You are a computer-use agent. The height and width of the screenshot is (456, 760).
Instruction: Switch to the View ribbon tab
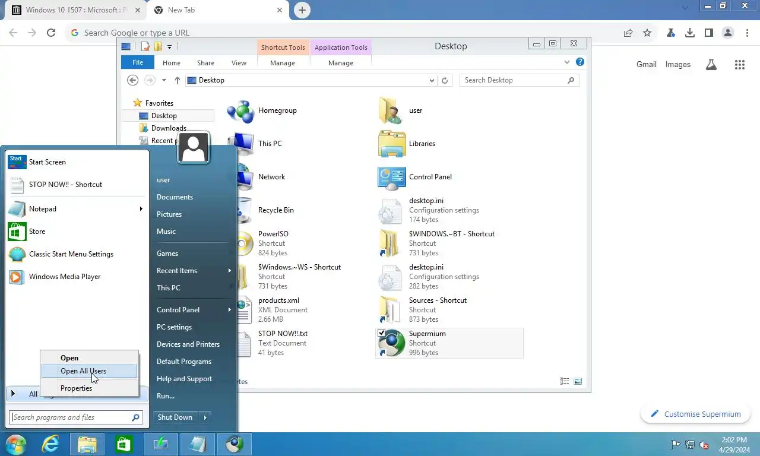pos(239,63)
